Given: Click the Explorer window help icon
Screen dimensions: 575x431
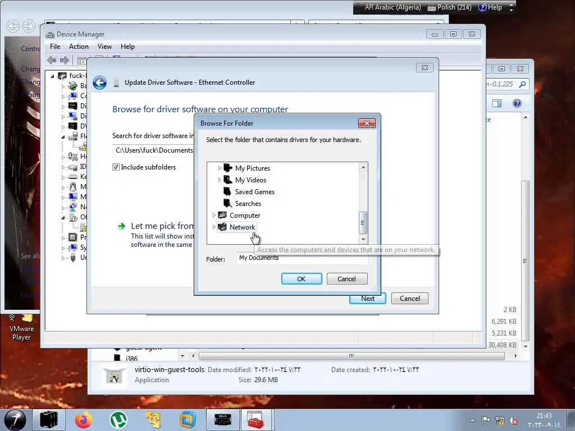Looking at the screenshot, I should point(517,103).
